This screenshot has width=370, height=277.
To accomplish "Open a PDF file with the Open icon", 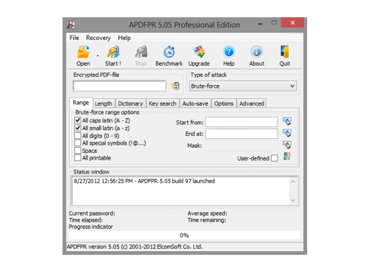I will point(84,55).
